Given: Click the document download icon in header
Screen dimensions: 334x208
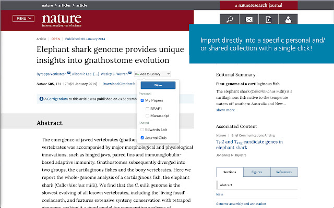Looking at the screenshot, I should [268, 20].
